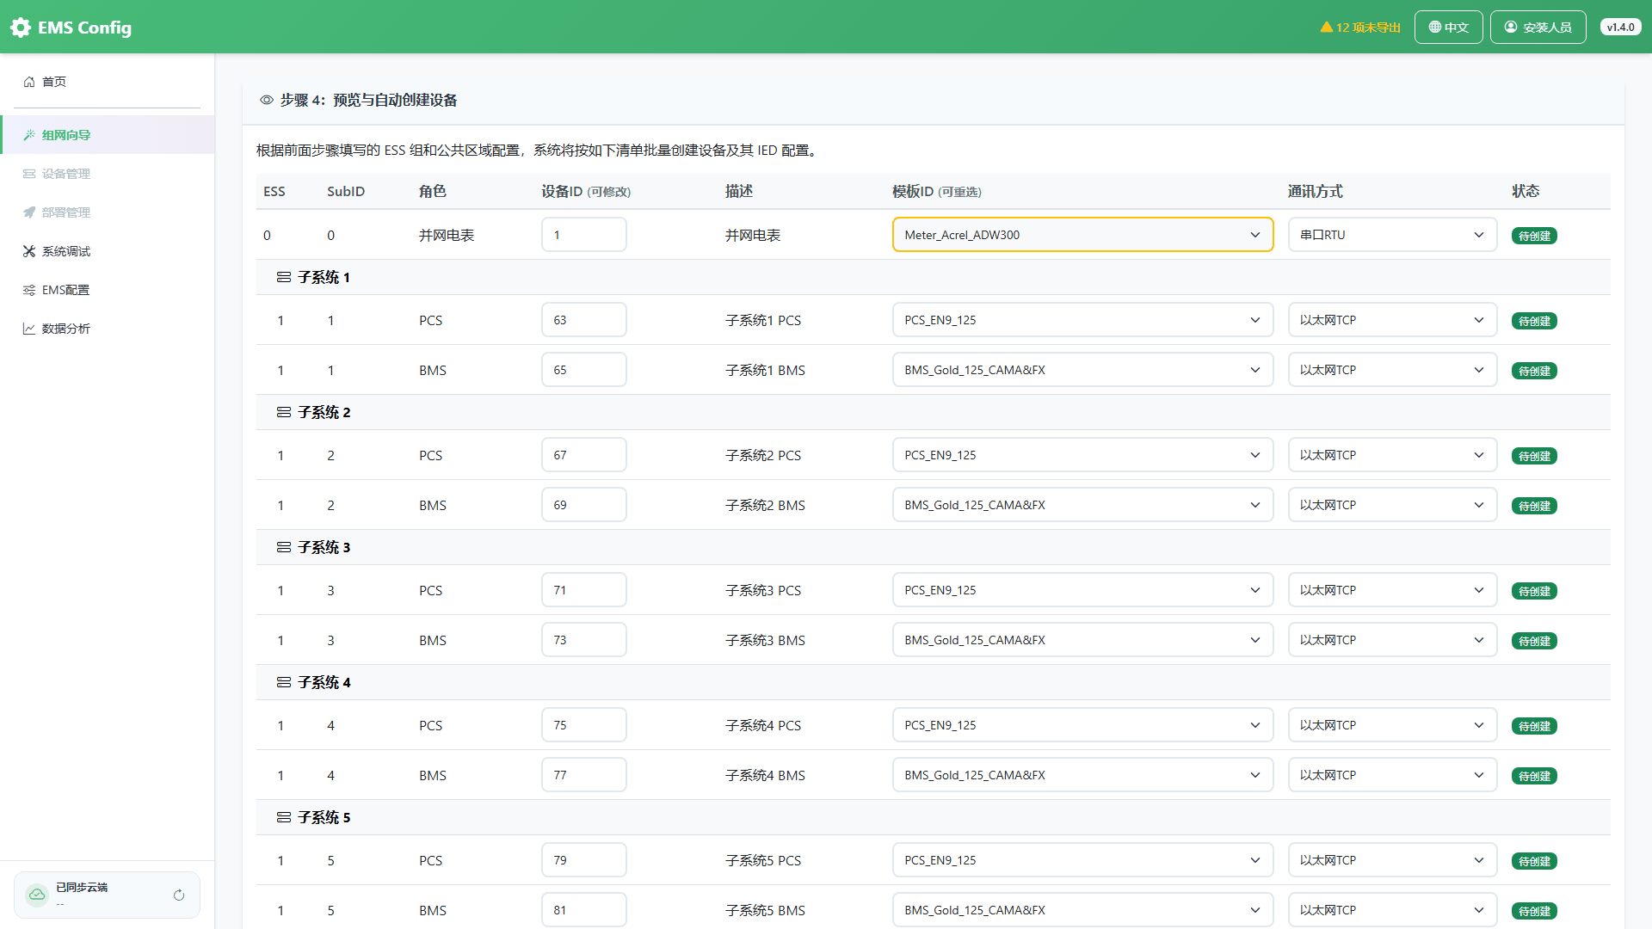Click the cloud sync refresh icon
Image resolution: width=1652 pixels, height=929 pixels.
179,895
